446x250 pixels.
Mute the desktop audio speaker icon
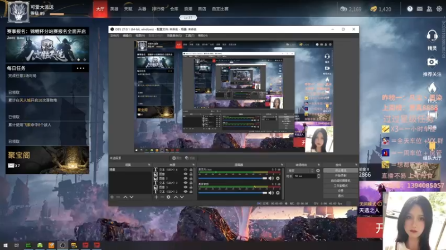click(271, 193)
